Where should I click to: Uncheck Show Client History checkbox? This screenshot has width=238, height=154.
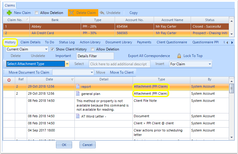pyautogui.click(x=52, y=49)
